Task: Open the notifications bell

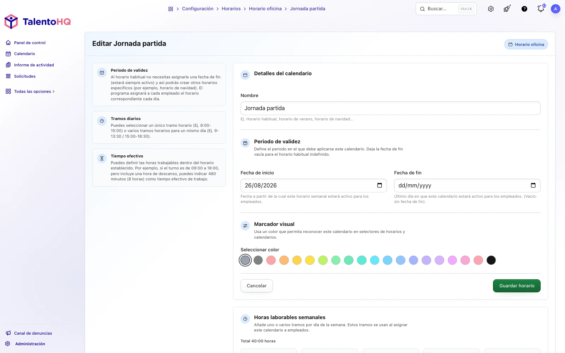Action: tap(541, 9)
